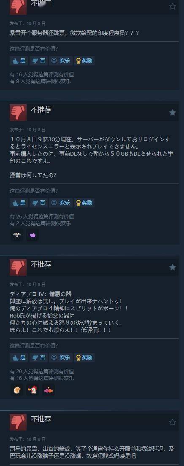This screenshot has height=466, width=184.
Task: Click 奖励 under the 憎悪の器 review
Action: 84,358
